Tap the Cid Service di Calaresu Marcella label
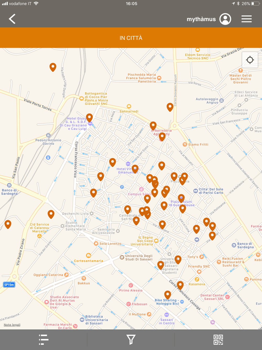Screen dimensions: 262x350 click(39, 228)
